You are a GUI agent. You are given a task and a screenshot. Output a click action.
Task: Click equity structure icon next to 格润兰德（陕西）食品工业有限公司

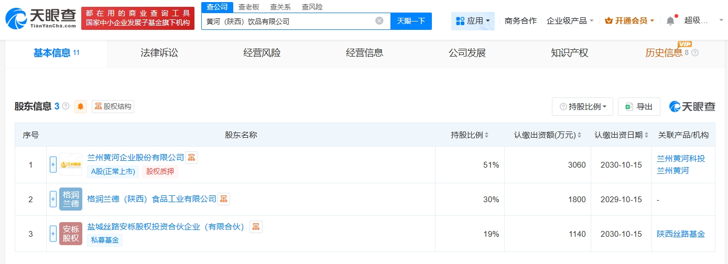point(224,199)
